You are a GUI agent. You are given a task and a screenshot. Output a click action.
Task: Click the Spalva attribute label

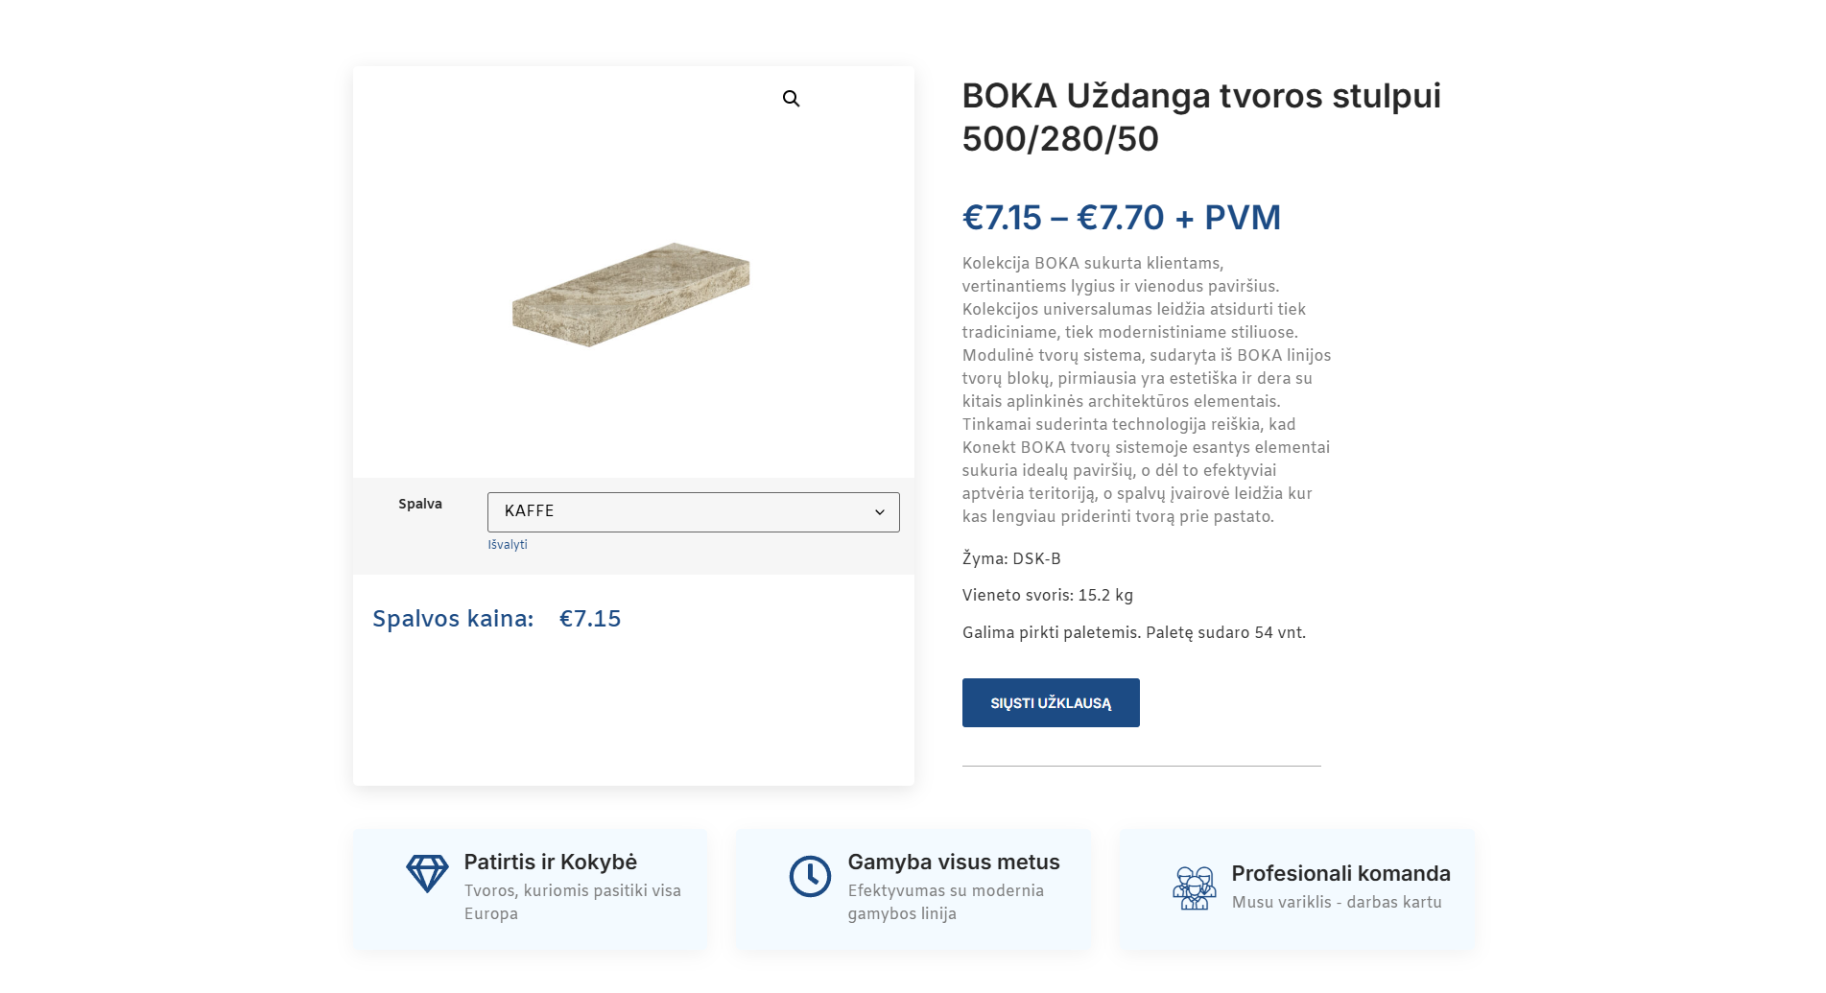[420, 504]
